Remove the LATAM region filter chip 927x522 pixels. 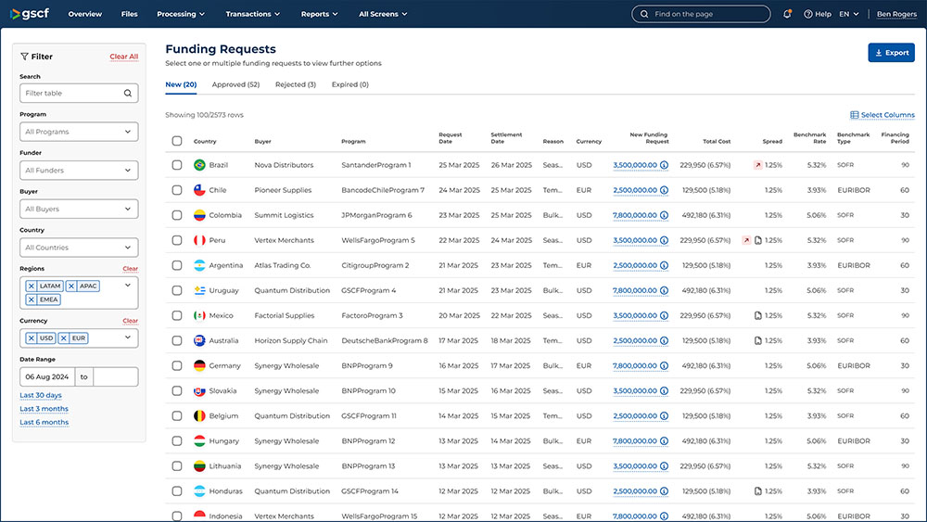pyautogui.click(x=32, y=286)
